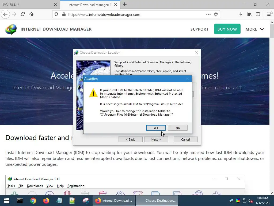This screenshot has height=206, width=274.
Task: Click Next in the setup wizard
Action: coord(156,139)
